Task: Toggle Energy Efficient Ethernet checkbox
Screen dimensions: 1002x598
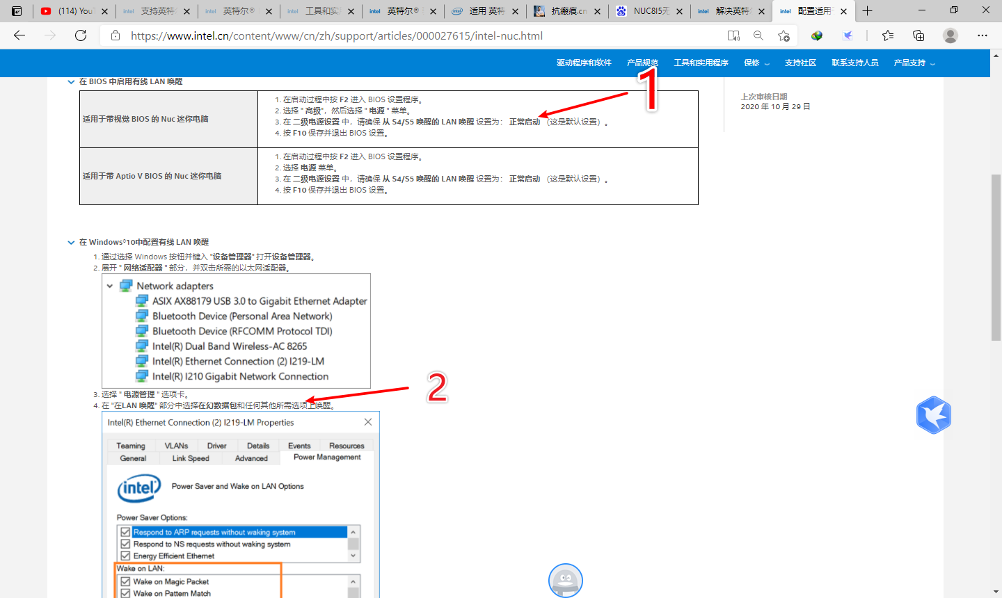Action: [x=125, y=556]
